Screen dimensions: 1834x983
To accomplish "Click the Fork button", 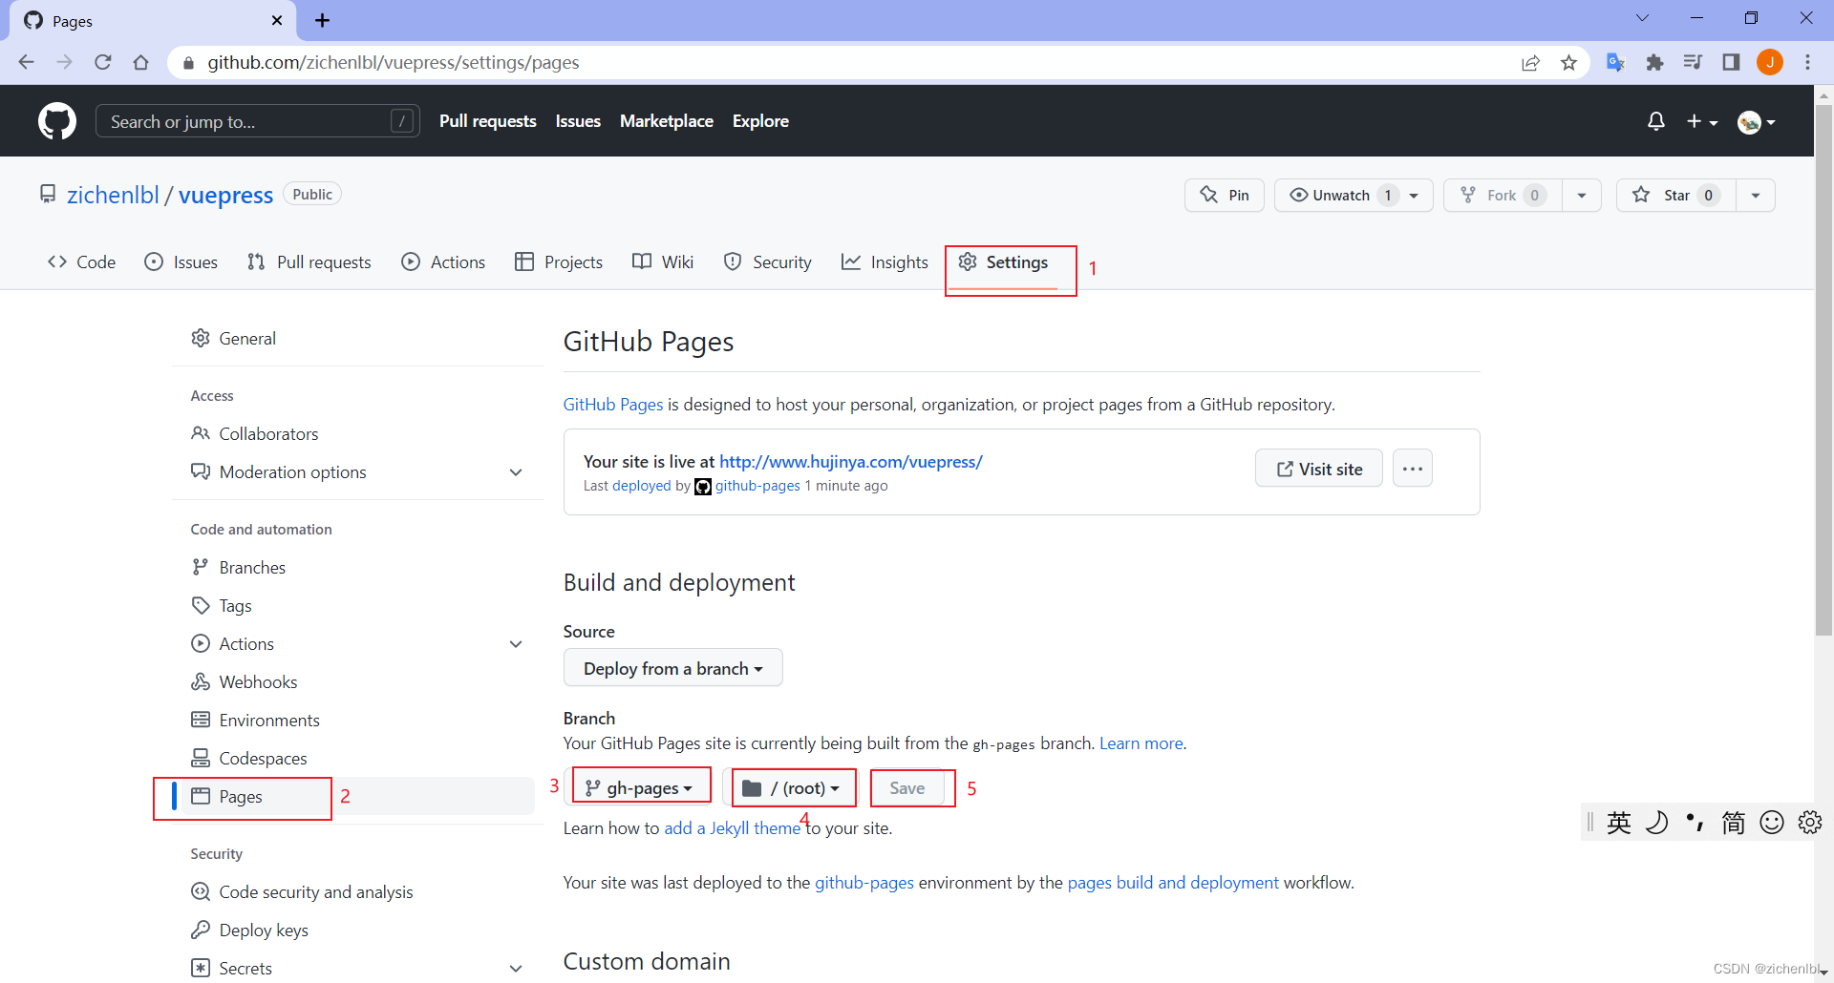I will click(x=1503, y=195).
